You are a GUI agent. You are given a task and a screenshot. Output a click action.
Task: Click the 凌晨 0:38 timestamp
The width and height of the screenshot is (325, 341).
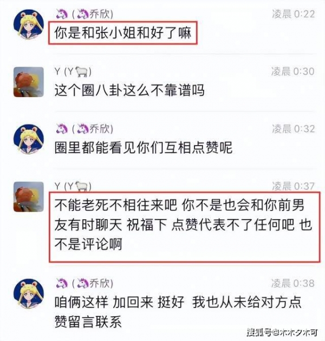pos(293,283)
